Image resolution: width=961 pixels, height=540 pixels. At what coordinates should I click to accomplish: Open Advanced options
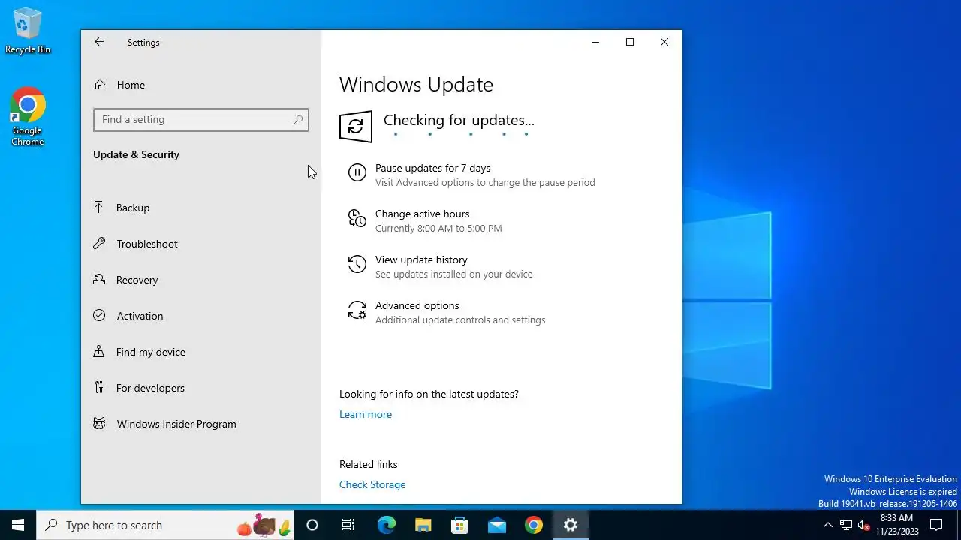(417, 305)
